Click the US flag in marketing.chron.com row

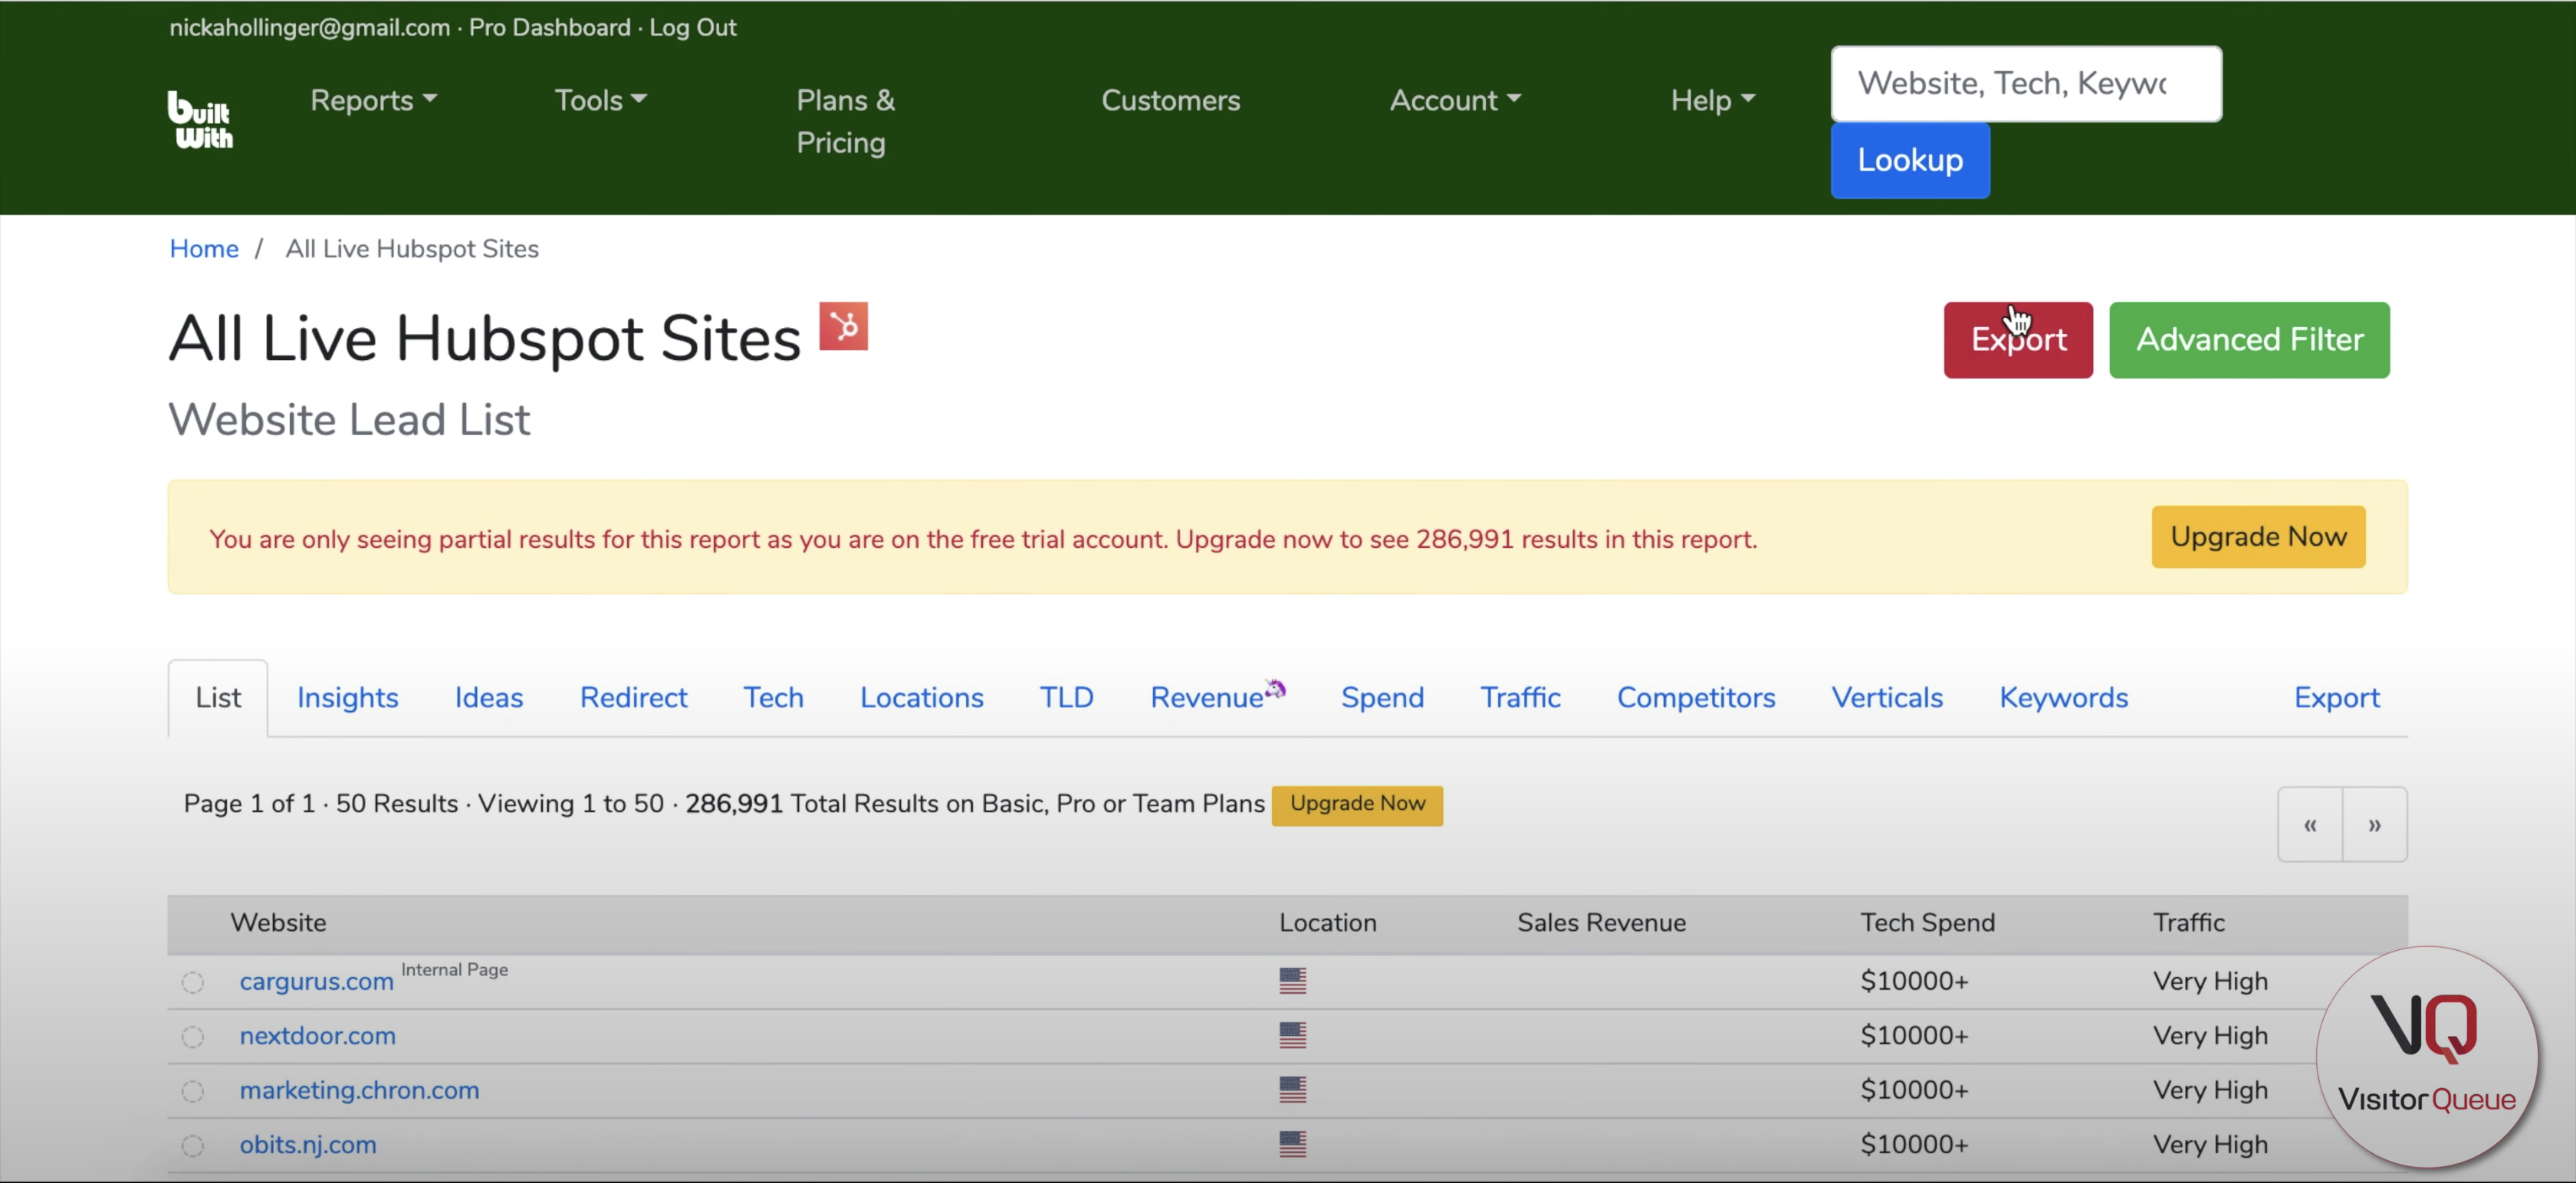(1292, 1089)
